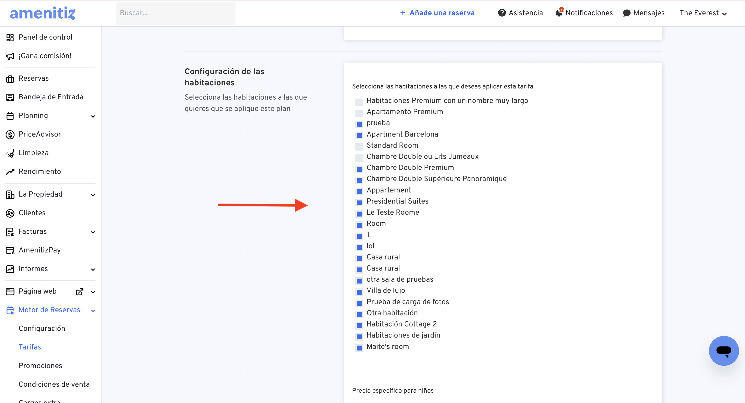
Task: Expand the Página web submenu chevron
Action: (93, 292)
